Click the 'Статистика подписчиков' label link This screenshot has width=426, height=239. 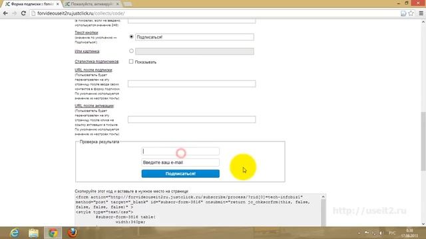(x=97, y=62)
